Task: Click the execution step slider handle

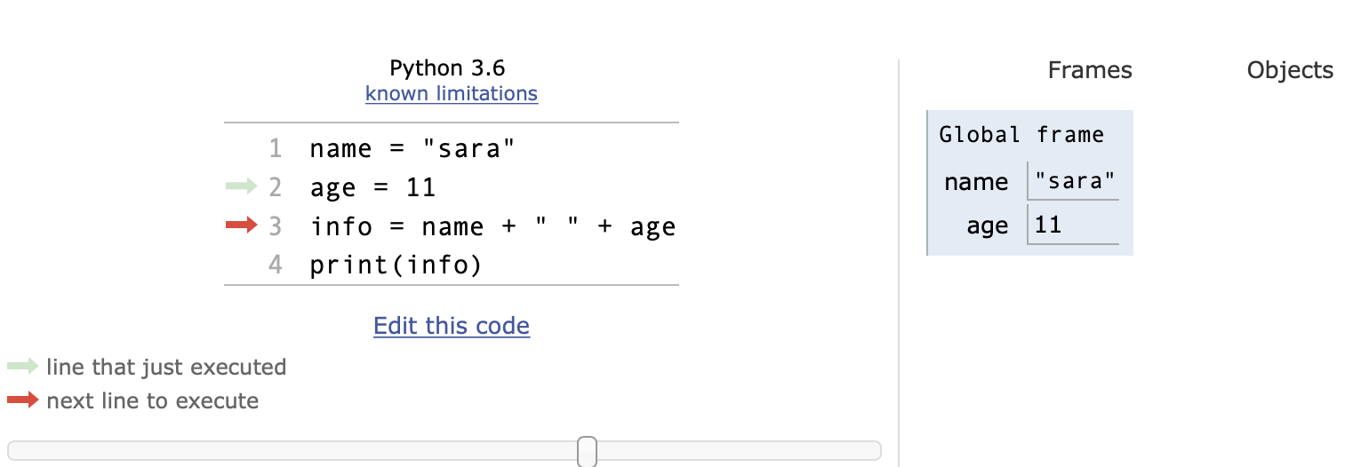Action: click(587, 451)
